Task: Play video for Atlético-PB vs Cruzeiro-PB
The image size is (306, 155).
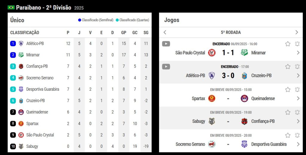Action: coord(166,67)
